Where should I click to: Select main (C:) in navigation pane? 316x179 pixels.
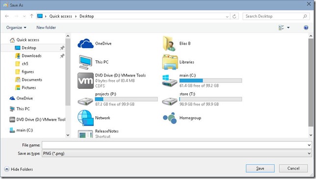pyautogui.click(x=25, y=130)
